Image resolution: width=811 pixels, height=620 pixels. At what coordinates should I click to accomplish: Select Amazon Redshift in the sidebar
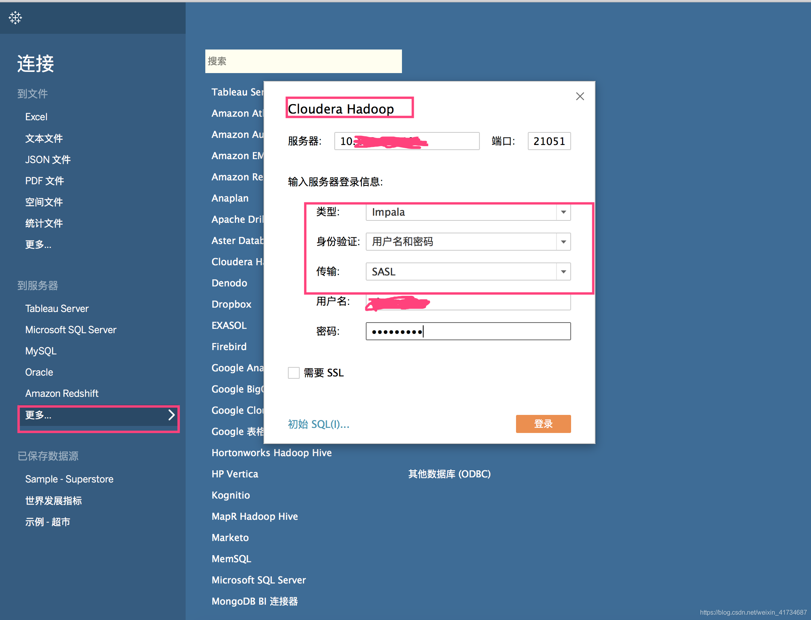point(62,393)
